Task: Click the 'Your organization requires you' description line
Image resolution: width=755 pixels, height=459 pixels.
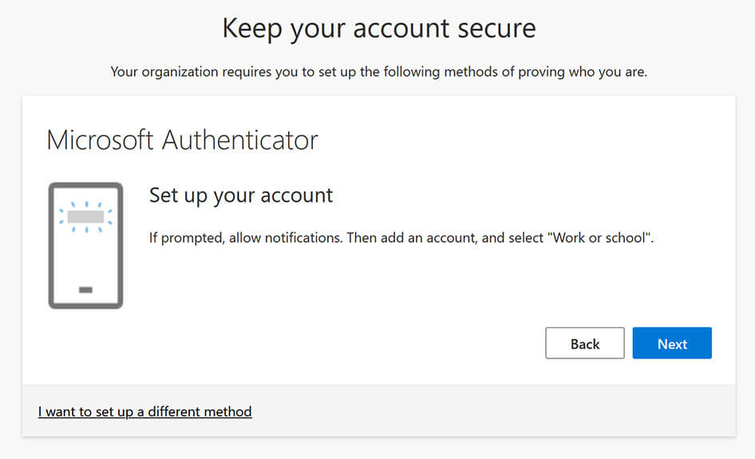Action: [379, 73]
